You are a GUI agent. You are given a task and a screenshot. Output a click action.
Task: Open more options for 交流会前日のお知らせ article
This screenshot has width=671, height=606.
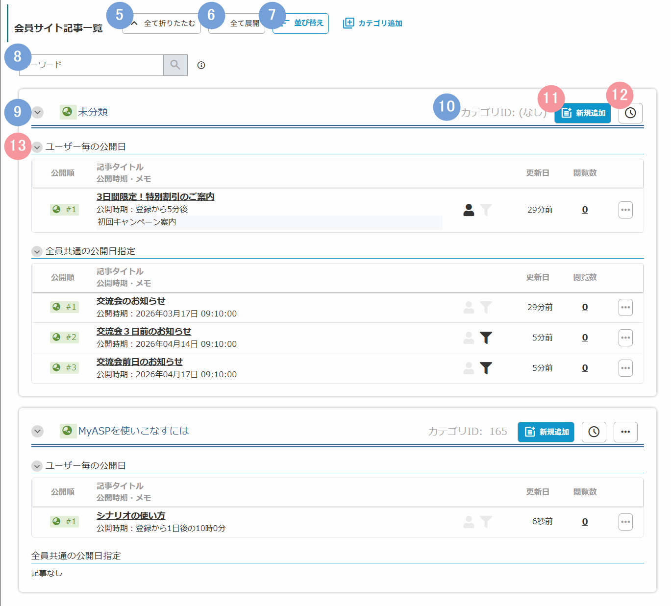click(625, 368)
